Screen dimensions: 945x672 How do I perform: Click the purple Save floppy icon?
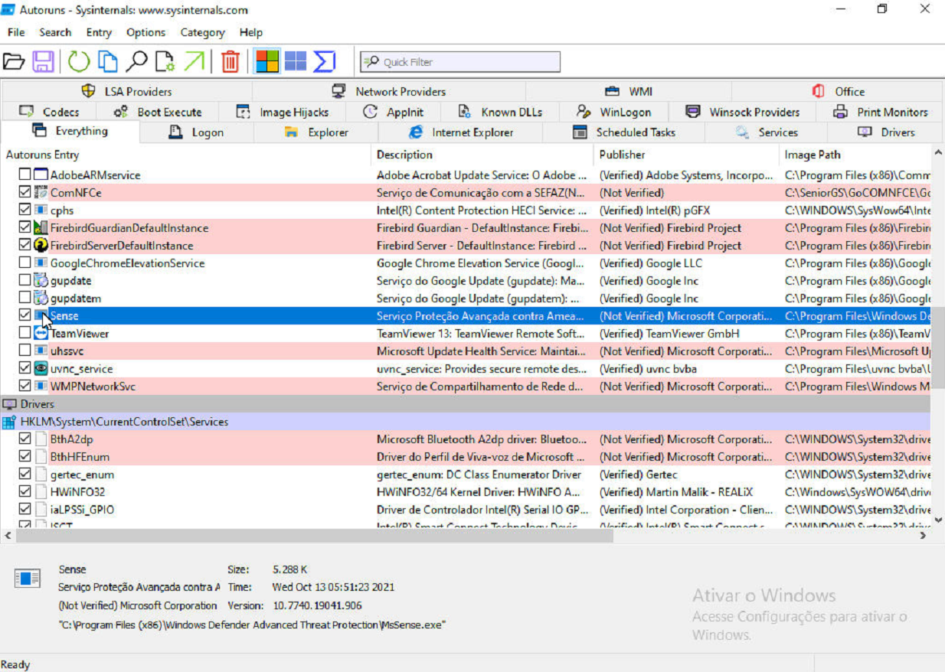point(42,61)
